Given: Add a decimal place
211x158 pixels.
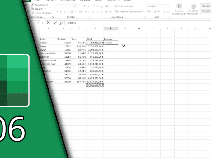Looking at the screenshot, I should tap(164, 12).
